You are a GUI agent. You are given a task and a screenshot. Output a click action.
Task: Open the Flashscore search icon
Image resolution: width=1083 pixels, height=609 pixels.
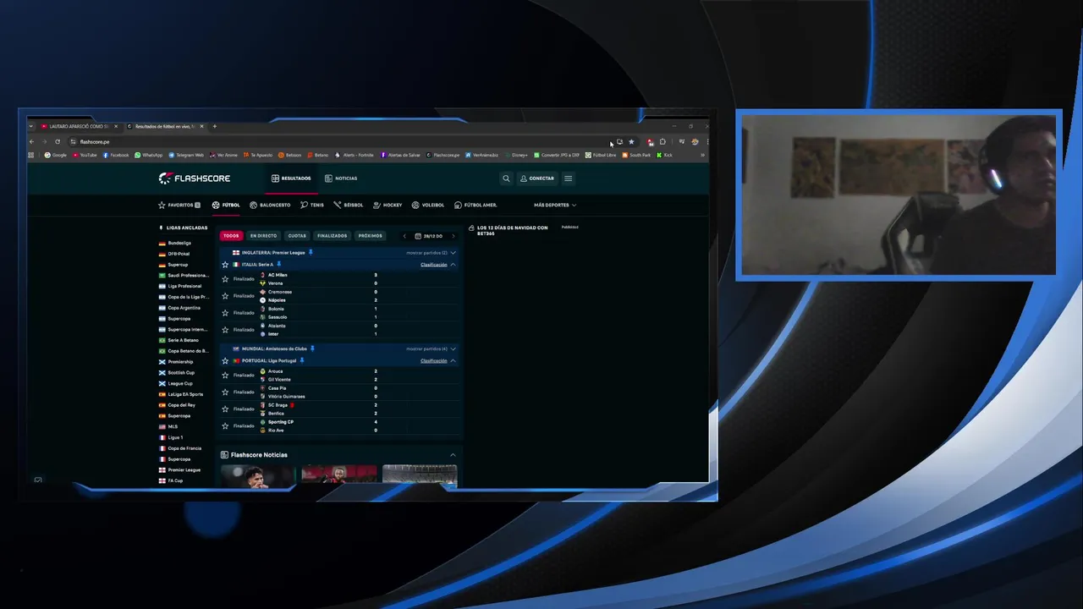(x=506, y=178)
